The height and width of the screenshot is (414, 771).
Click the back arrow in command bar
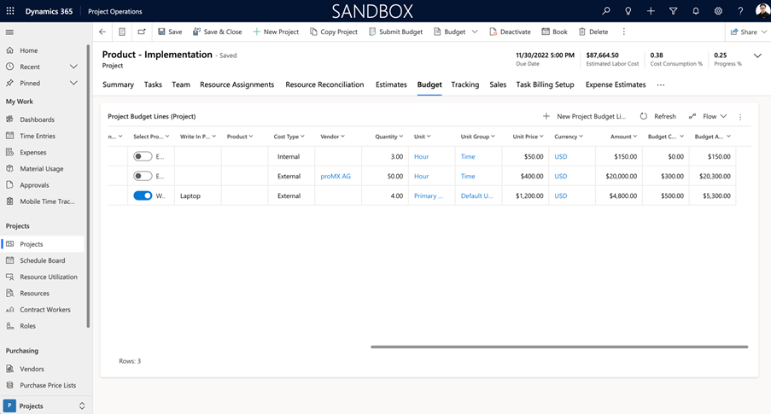(102, 32)
